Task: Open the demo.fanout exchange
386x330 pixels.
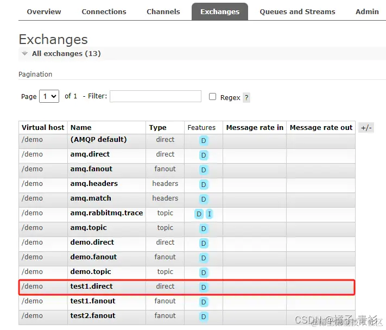Action: [x=93, y=257]
